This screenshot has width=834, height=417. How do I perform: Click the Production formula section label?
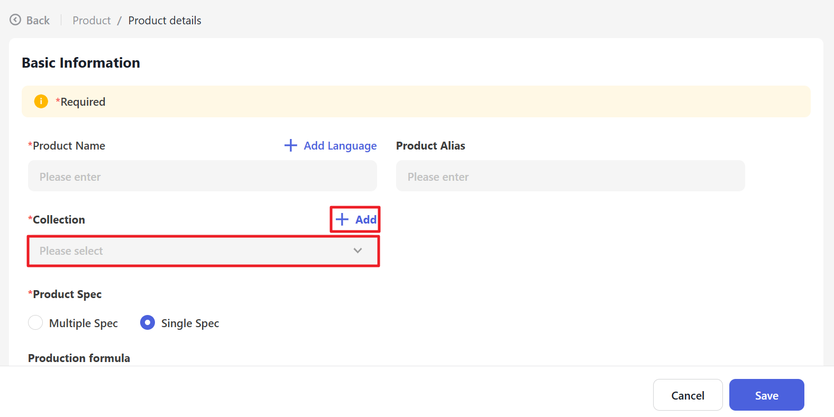(79, 358)
